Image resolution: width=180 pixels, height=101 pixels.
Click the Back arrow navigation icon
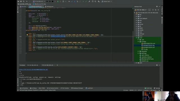coord(27,1)
